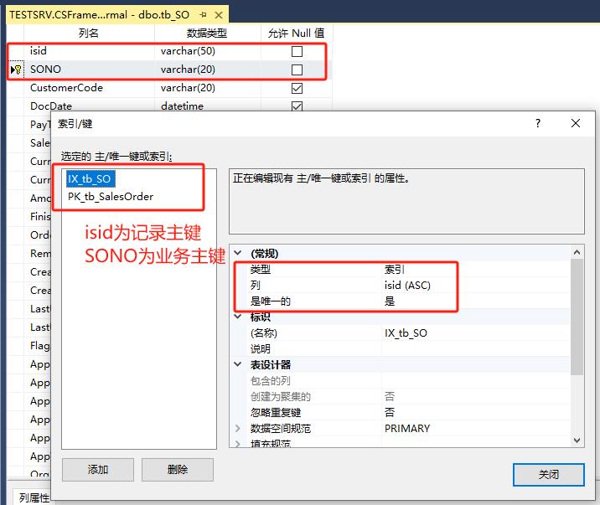The height and width of the screenshot is (505, 600).
Task: Click the 关闭 button
Action: tap(549, 474)
